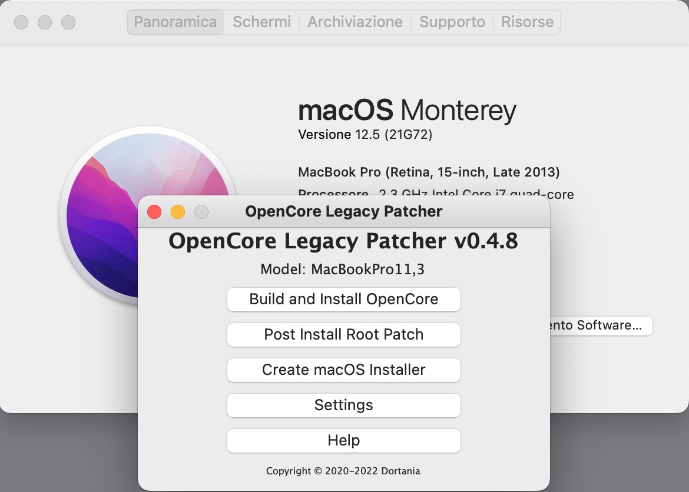Click the partially hidden Software update button
689x492 pixels.
click(x=601, y=325)
